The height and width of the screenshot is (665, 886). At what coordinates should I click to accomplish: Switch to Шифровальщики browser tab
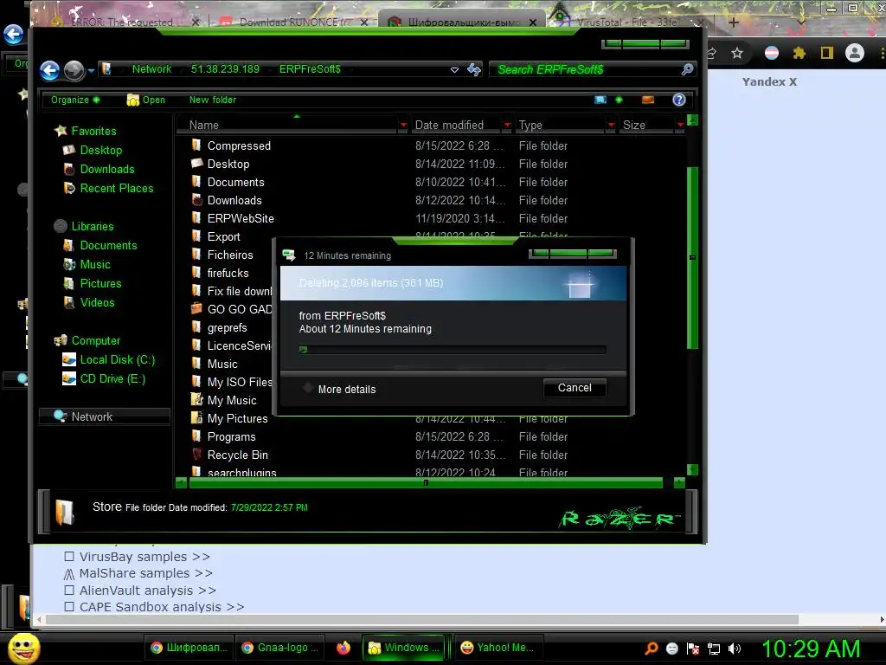click(x=463, y=23)
